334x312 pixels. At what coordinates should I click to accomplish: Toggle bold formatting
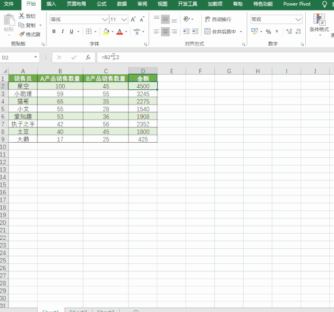(x=53, y=31)
